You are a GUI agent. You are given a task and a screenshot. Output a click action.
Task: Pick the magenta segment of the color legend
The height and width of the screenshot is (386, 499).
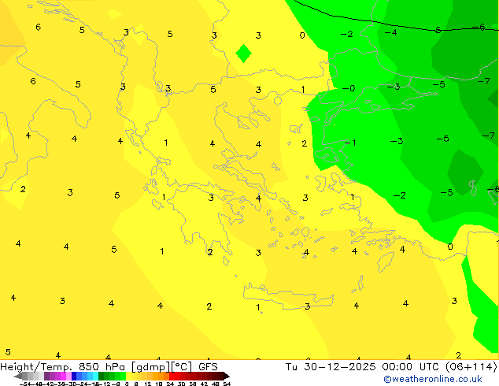(x=59, y=377)
